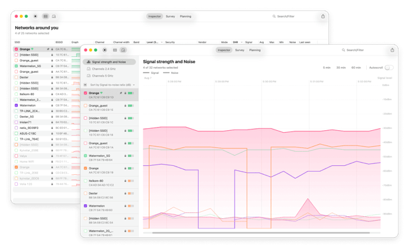
Task: Set the time range to 30 min
Action: point(341,68)
